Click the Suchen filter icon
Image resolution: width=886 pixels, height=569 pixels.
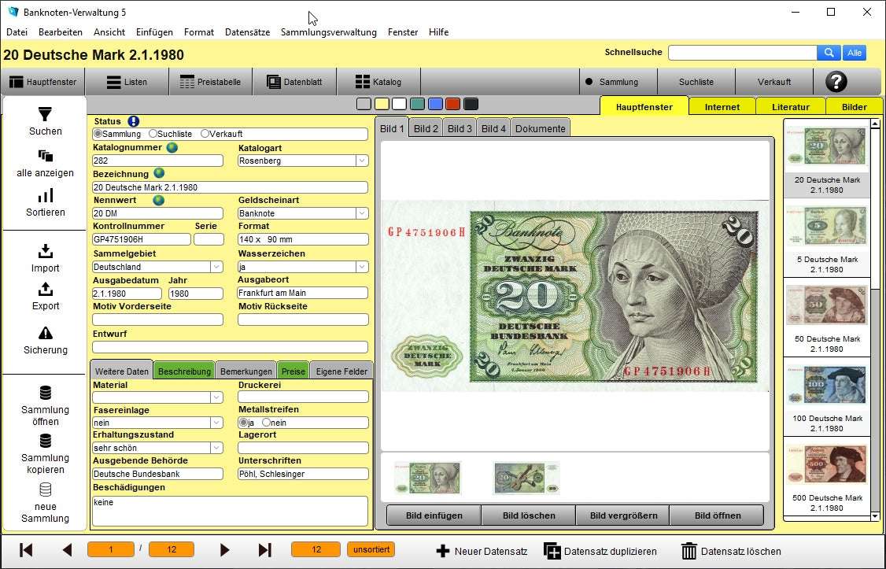coord(46,115)
